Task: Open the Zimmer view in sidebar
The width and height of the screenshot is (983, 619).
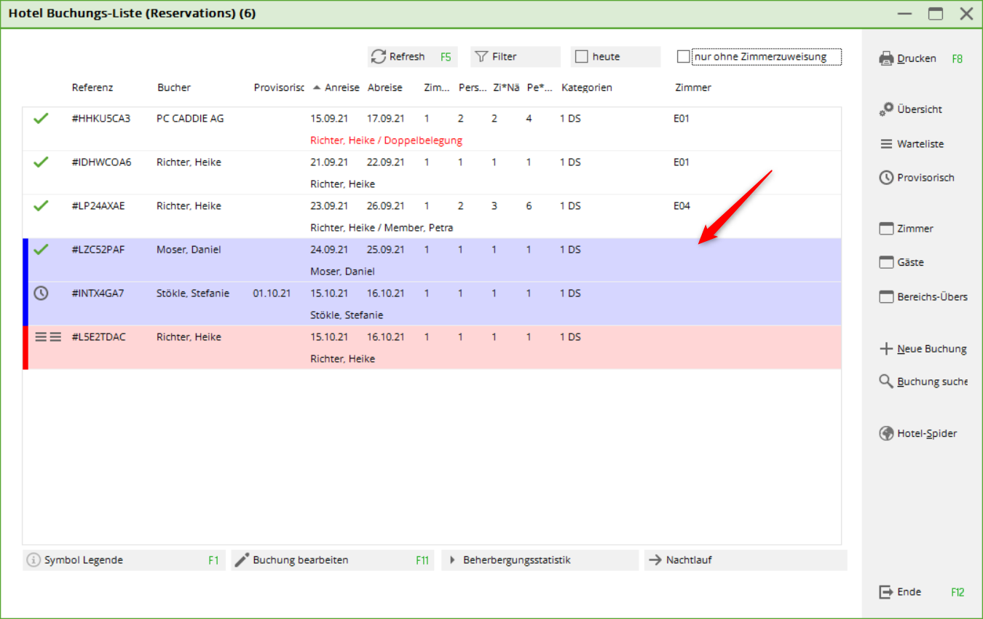Action: pos(915,229)
